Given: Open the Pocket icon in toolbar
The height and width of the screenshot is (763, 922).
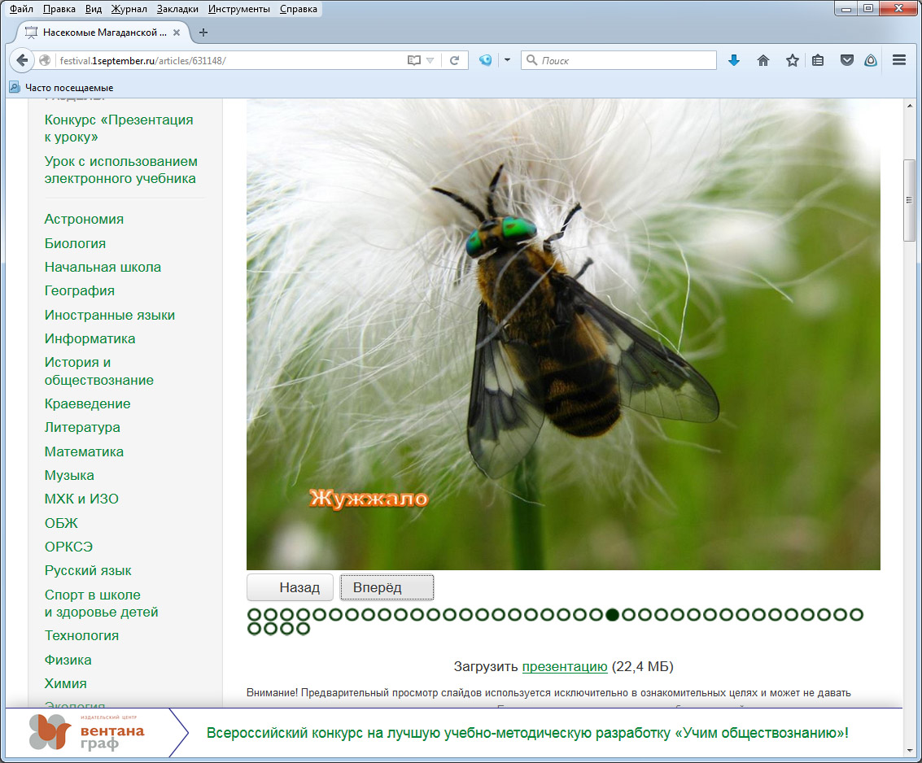Looking at the screenshot, I should pyautogui.click(x=846, y=60).
